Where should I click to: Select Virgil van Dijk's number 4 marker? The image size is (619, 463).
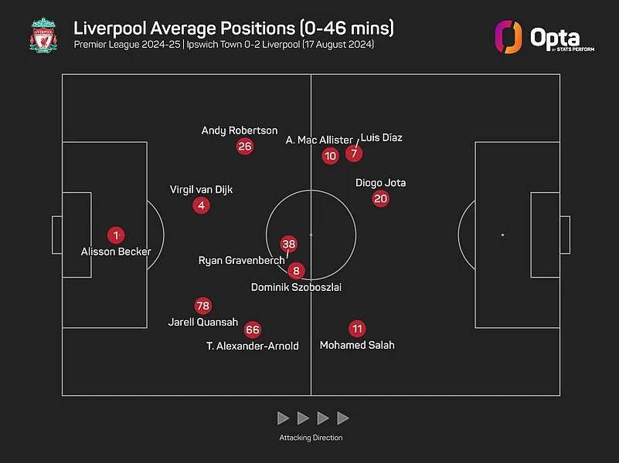(x=202, y=205)
